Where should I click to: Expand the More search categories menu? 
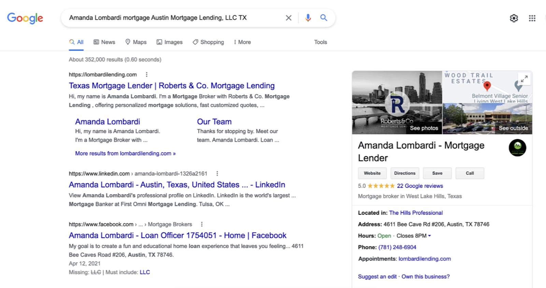242,42
